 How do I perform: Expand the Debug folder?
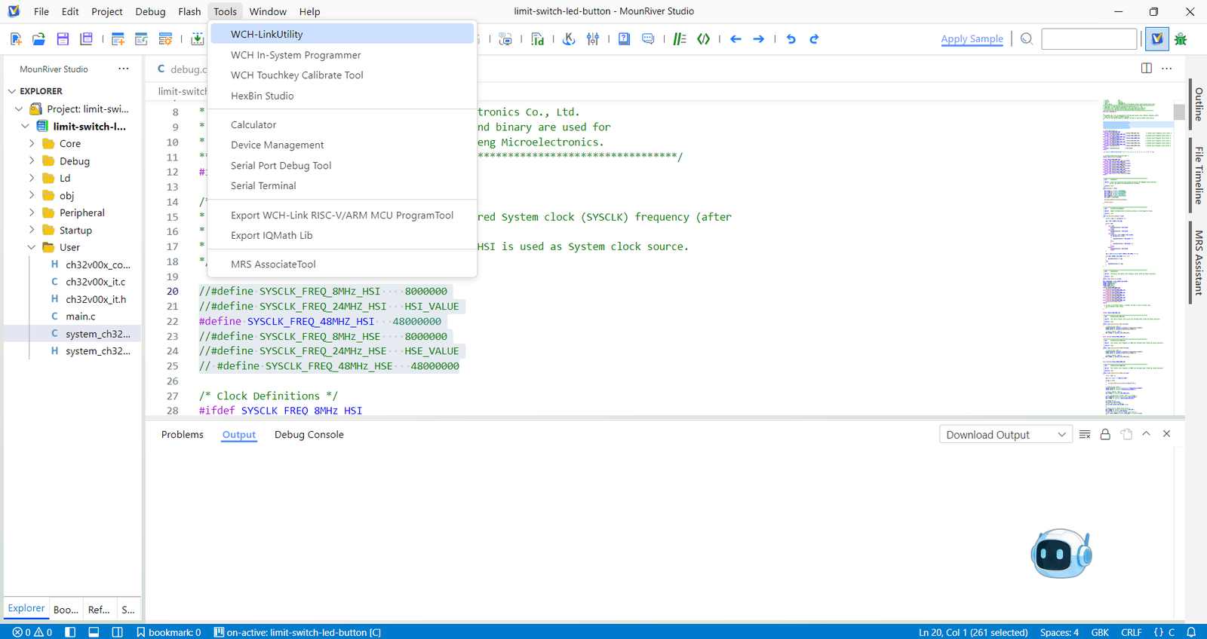click(x=32, y=161)
